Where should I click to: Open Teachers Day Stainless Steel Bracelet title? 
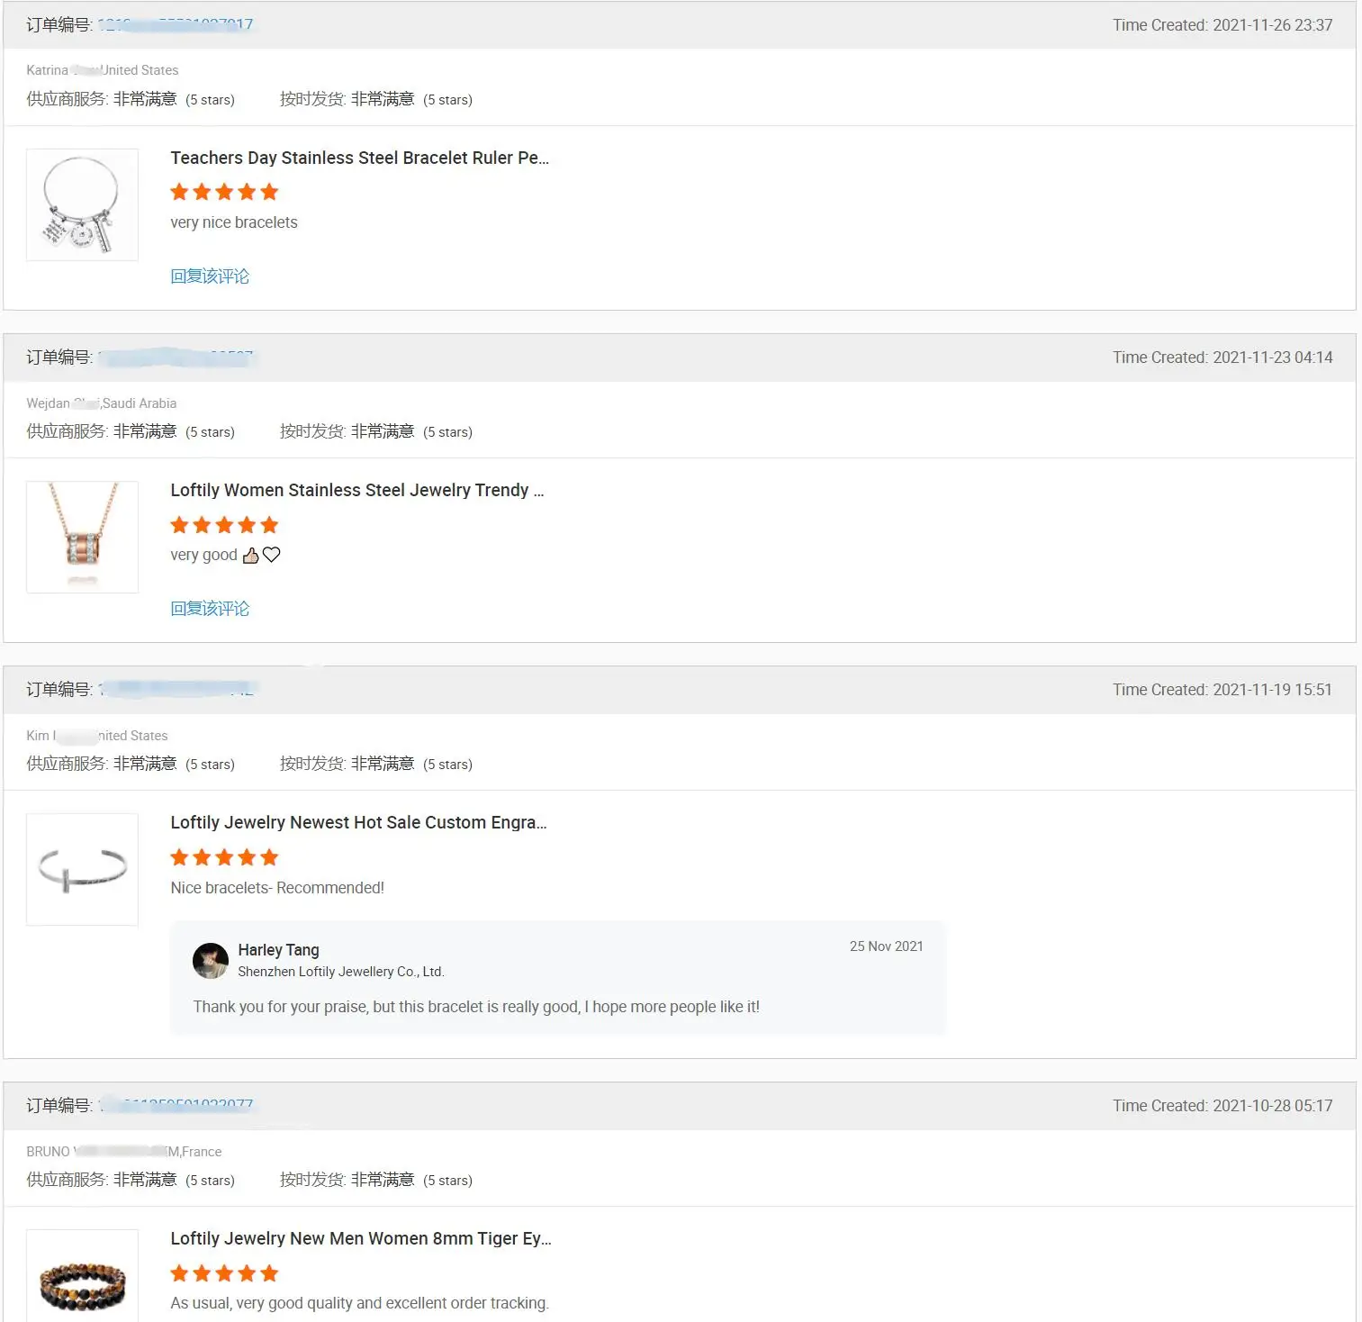point(359,158)
